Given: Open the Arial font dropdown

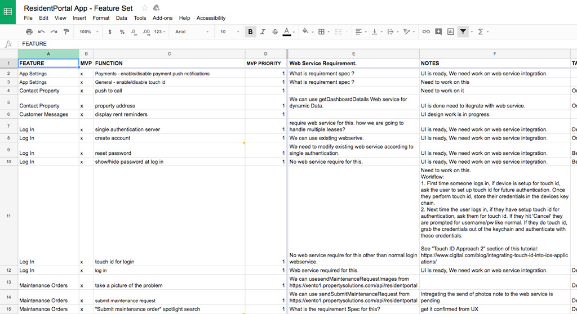Looking at the screenshot, I should click(192, 32).
